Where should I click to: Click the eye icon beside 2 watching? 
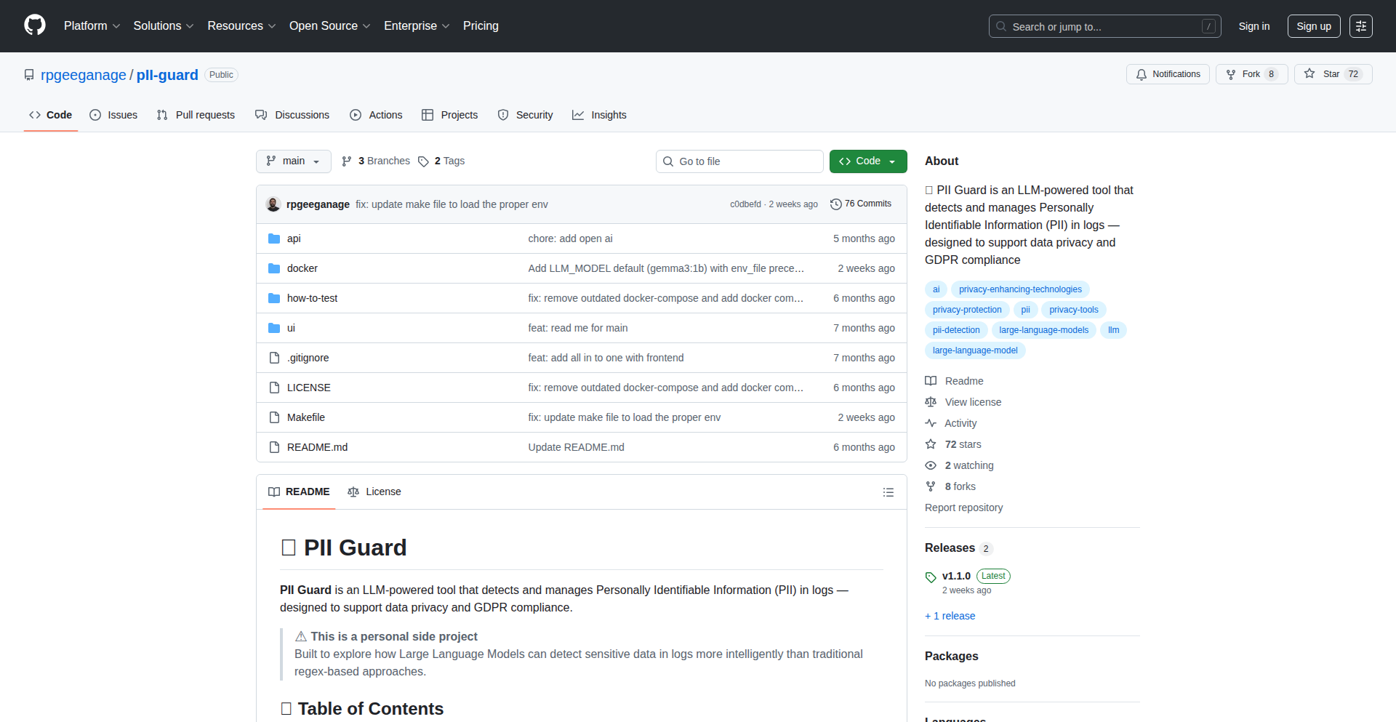[931, 465]
